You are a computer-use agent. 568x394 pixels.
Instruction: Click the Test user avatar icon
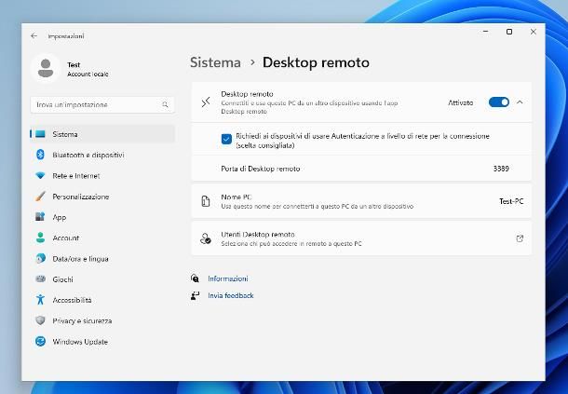[x=46, y=68]
